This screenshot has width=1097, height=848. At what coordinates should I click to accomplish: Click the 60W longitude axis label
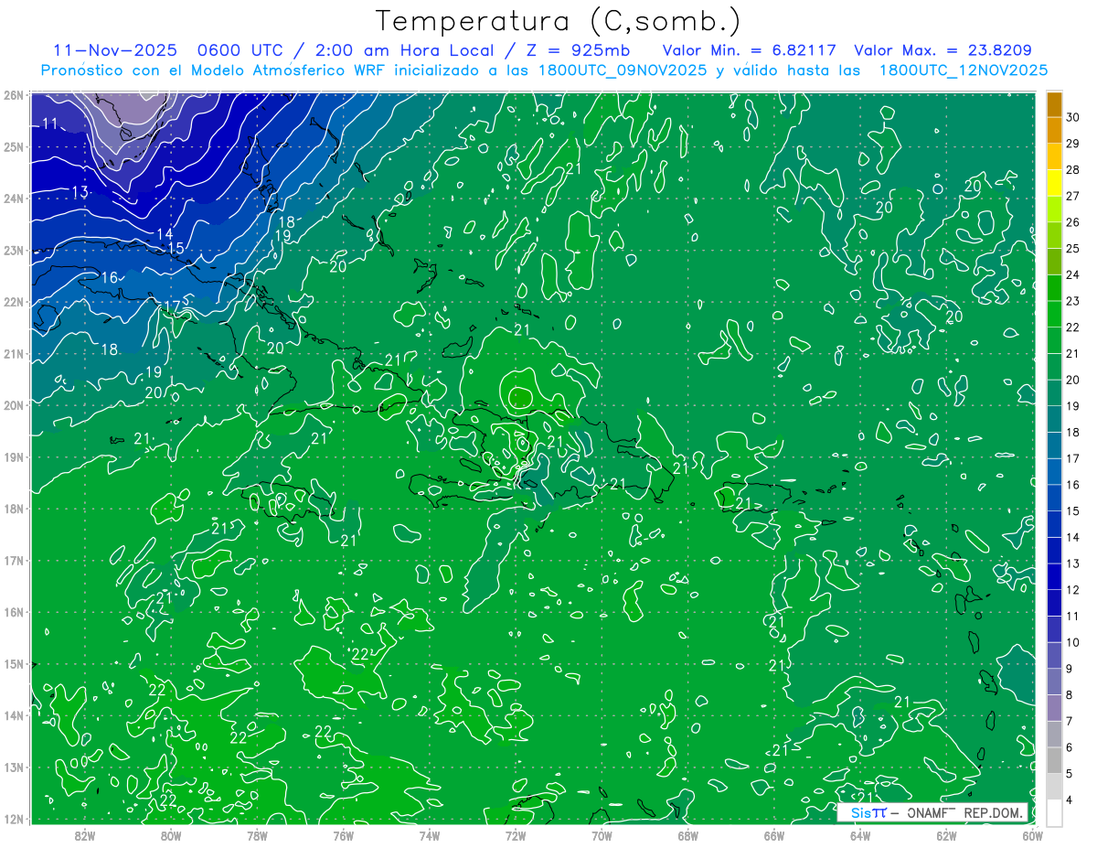[x=1032, y=835]
